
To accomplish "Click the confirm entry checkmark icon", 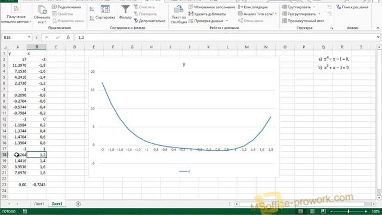I will click(57, 37).
